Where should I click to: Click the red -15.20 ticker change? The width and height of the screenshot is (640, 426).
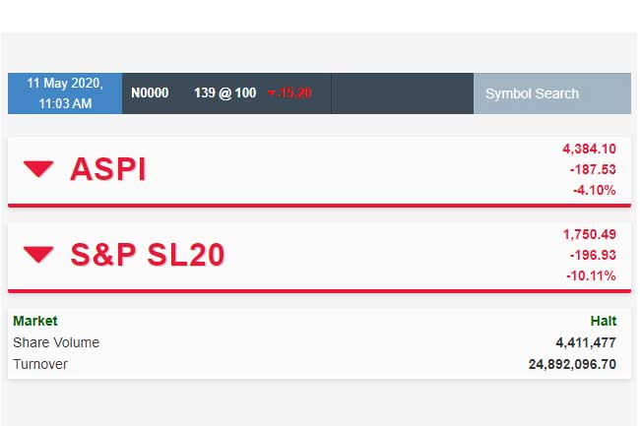point(289,93)
